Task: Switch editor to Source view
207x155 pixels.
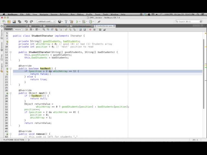Action: pyautogui.click(x=8, y=29)
